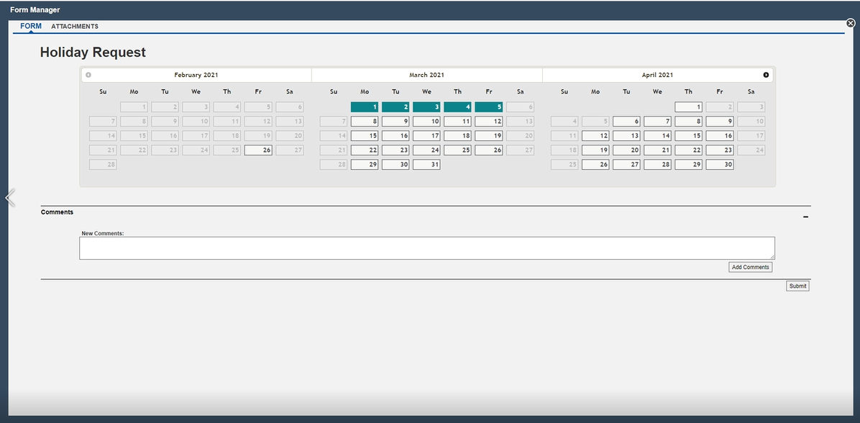
Task: Collapse the Comments section
Action: (805, 217)
